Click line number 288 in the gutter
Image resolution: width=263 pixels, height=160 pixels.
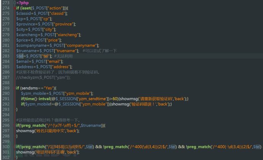6,83
